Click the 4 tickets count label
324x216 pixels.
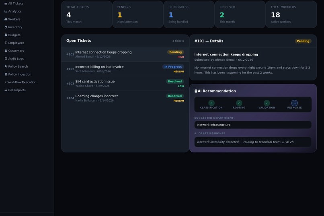178,41
